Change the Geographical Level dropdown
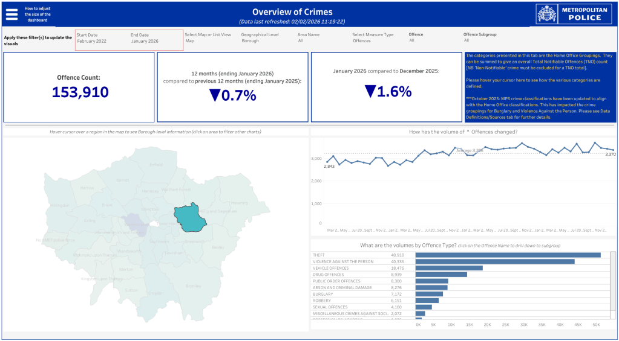The width and height of the screenshot is (619, 341). click(x=260, y=41)
